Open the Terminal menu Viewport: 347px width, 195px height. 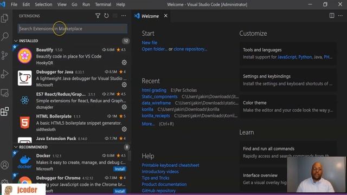click(103, 4)
